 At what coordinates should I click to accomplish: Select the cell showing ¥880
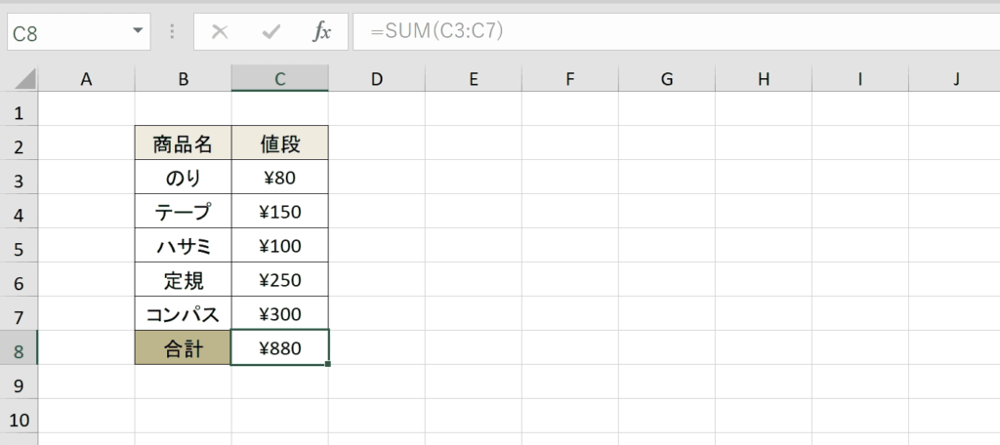click(280, 347)
